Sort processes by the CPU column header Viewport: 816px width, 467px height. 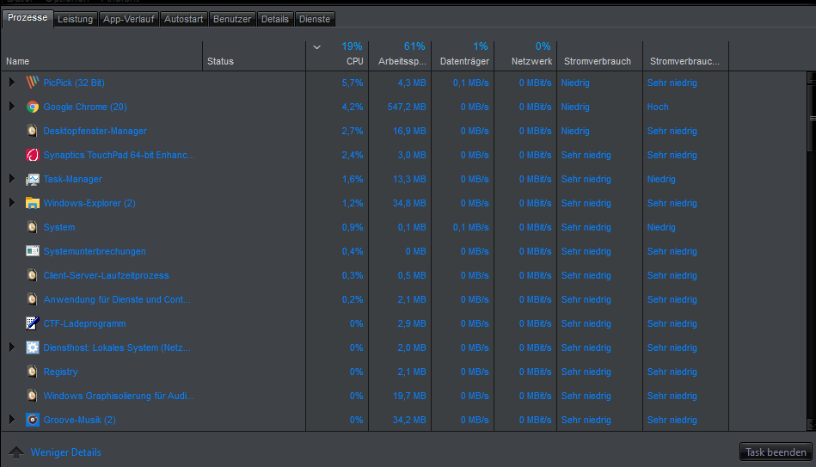[354, 61]
